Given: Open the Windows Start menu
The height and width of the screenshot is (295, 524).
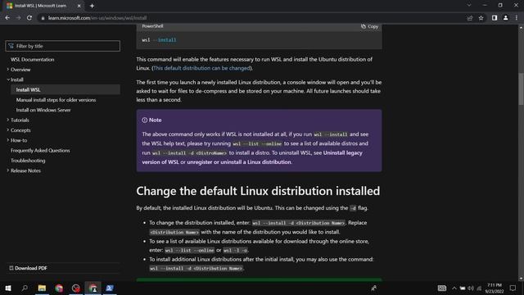Looking at the screenshot, I should coord(8,288).
